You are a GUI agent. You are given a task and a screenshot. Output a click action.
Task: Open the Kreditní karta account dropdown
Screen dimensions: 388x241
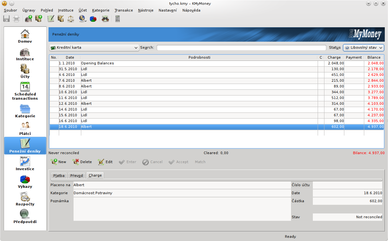point(94,47)
